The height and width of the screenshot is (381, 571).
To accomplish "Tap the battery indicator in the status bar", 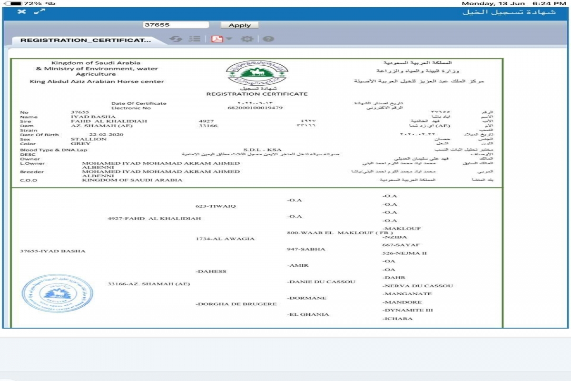I will point(12,3).
